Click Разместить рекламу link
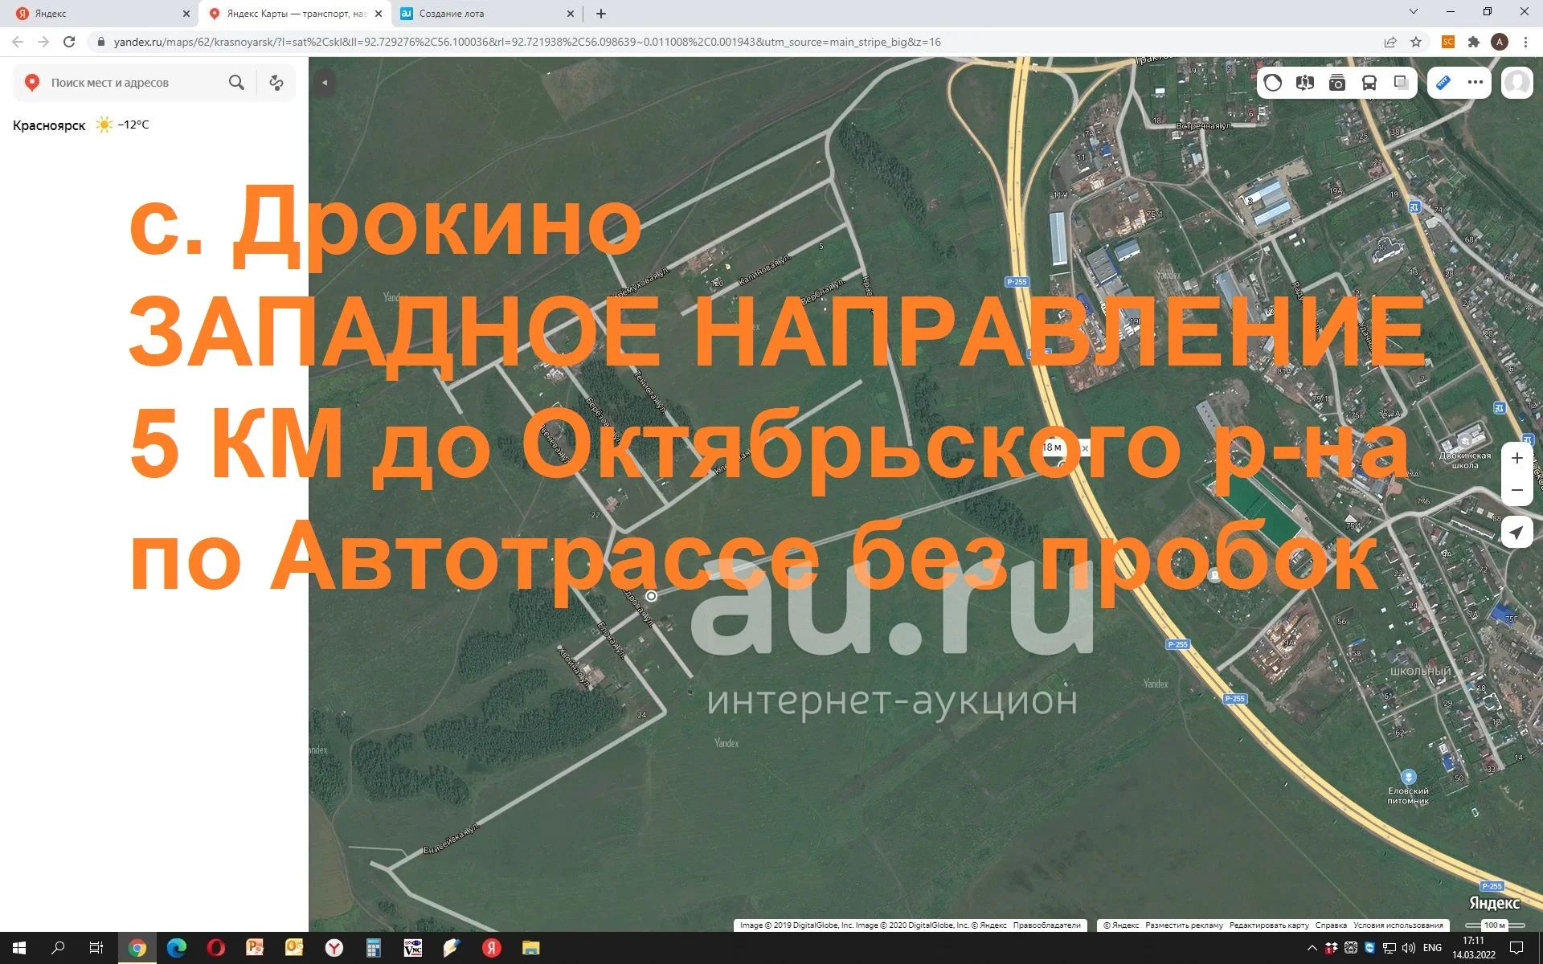The height and width of the screenshot is (964, 1543). (x=1184, y=925)
